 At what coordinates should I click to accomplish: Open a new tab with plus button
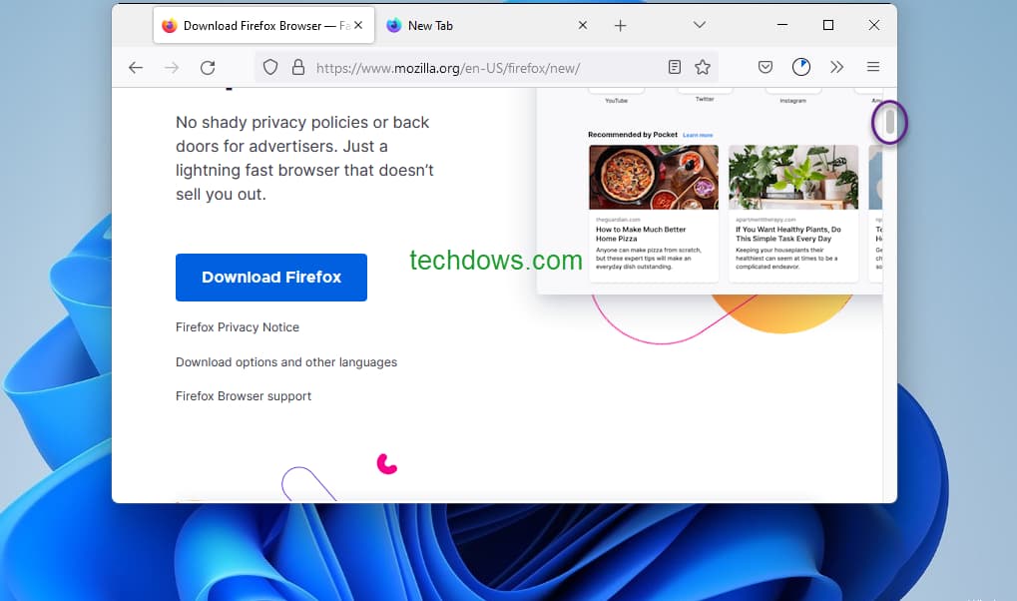620,25
